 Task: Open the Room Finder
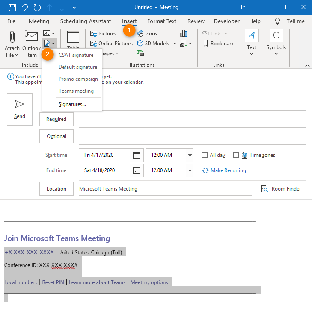click(281, 189)
